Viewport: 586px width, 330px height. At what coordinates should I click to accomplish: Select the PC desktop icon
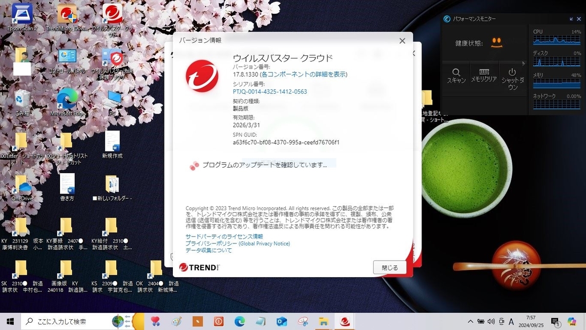coord(113,103)
